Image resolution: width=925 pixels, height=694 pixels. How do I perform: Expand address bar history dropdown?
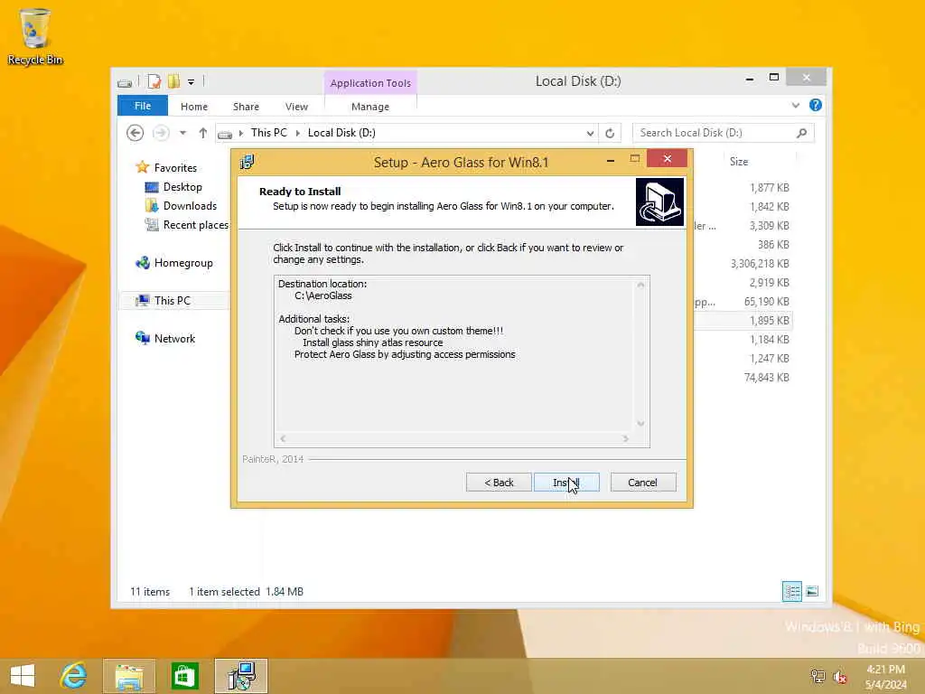coord(590,134)
